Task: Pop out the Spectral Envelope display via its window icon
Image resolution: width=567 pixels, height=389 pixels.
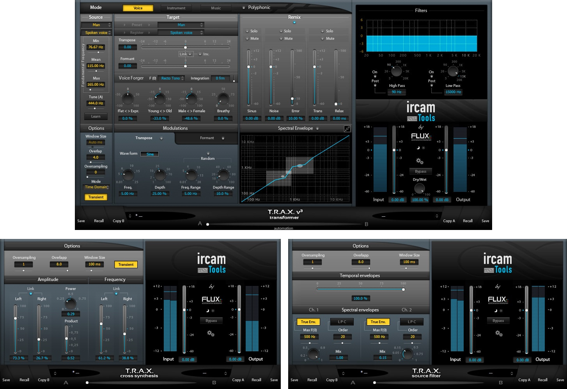Action: [x=346, y=128]
